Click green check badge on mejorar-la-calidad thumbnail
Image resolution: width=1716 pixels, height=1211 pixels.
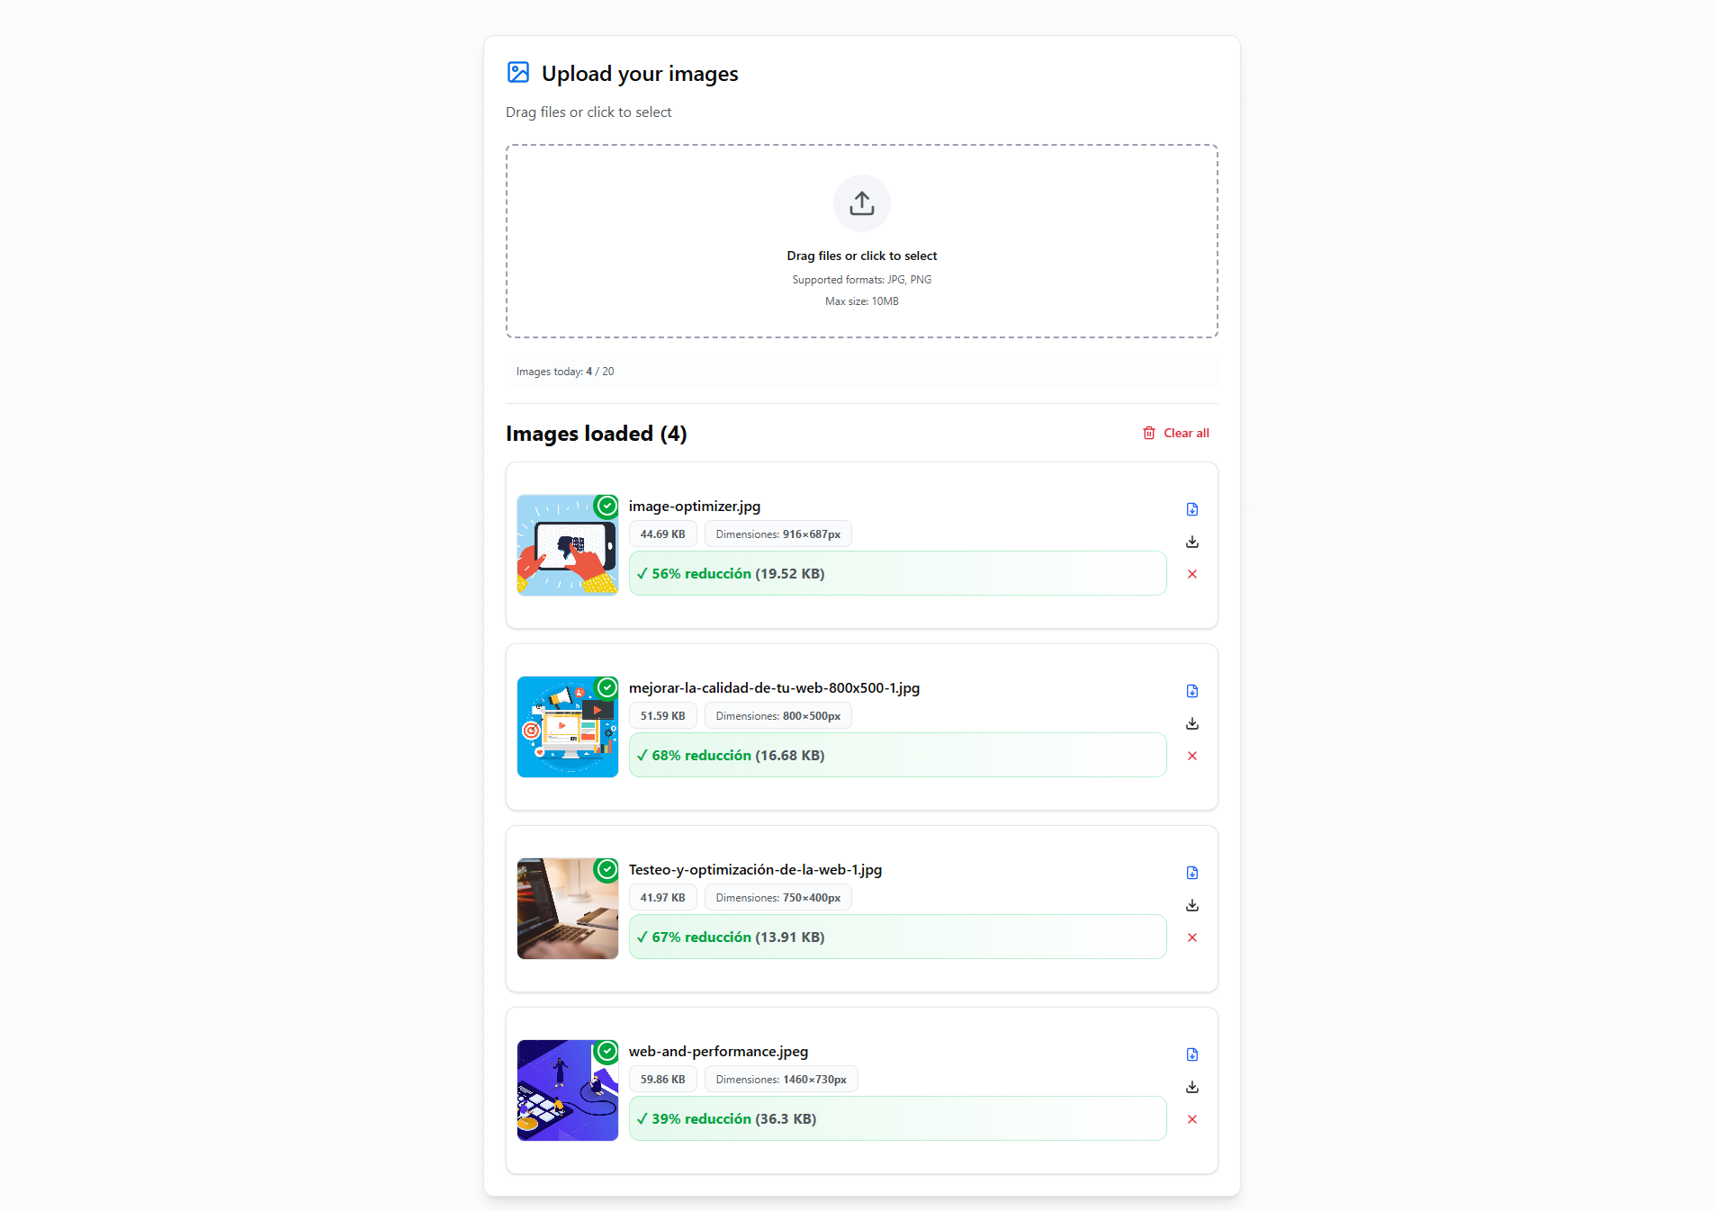tap(607, 687)
